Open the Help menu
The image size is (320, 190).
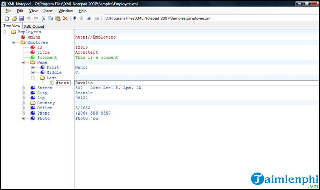tap(83, 11)
